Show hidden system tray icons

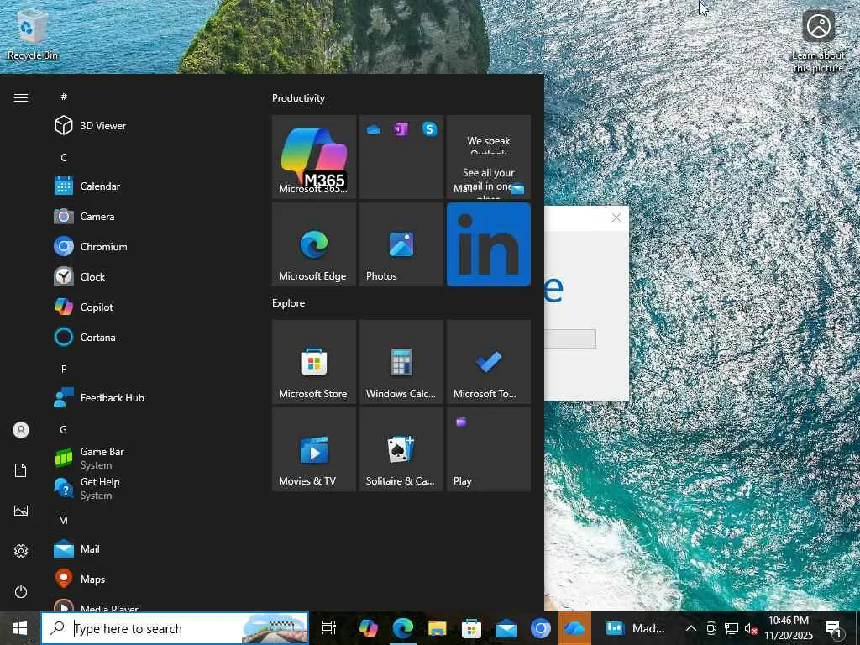691,628
